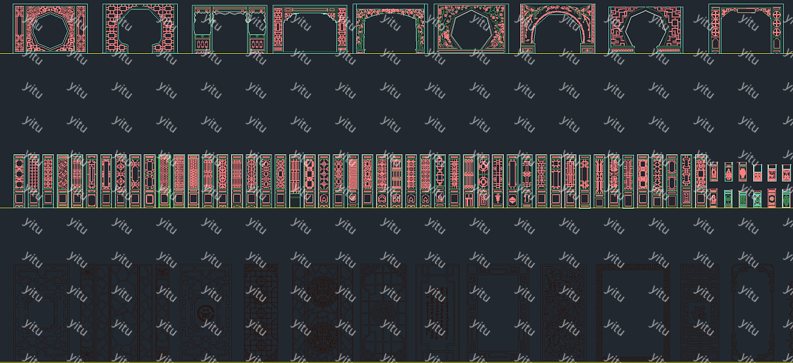
Task: Choose the narrow faded grid panel with diamonds
Action: point(261,312)
